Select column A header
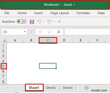This screenshot has width=110, height=93. pyautogui.click(x=15, y=40)
